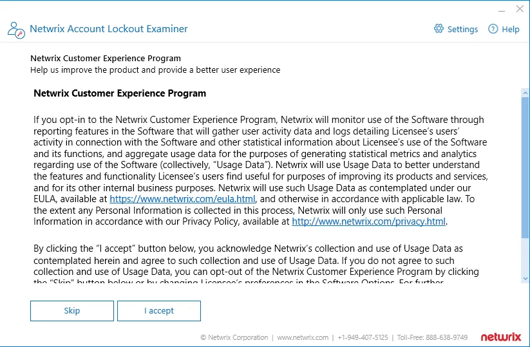Skip the Customer Experience Program
This screenshot has width=530, height=347.
coord(72,311)
